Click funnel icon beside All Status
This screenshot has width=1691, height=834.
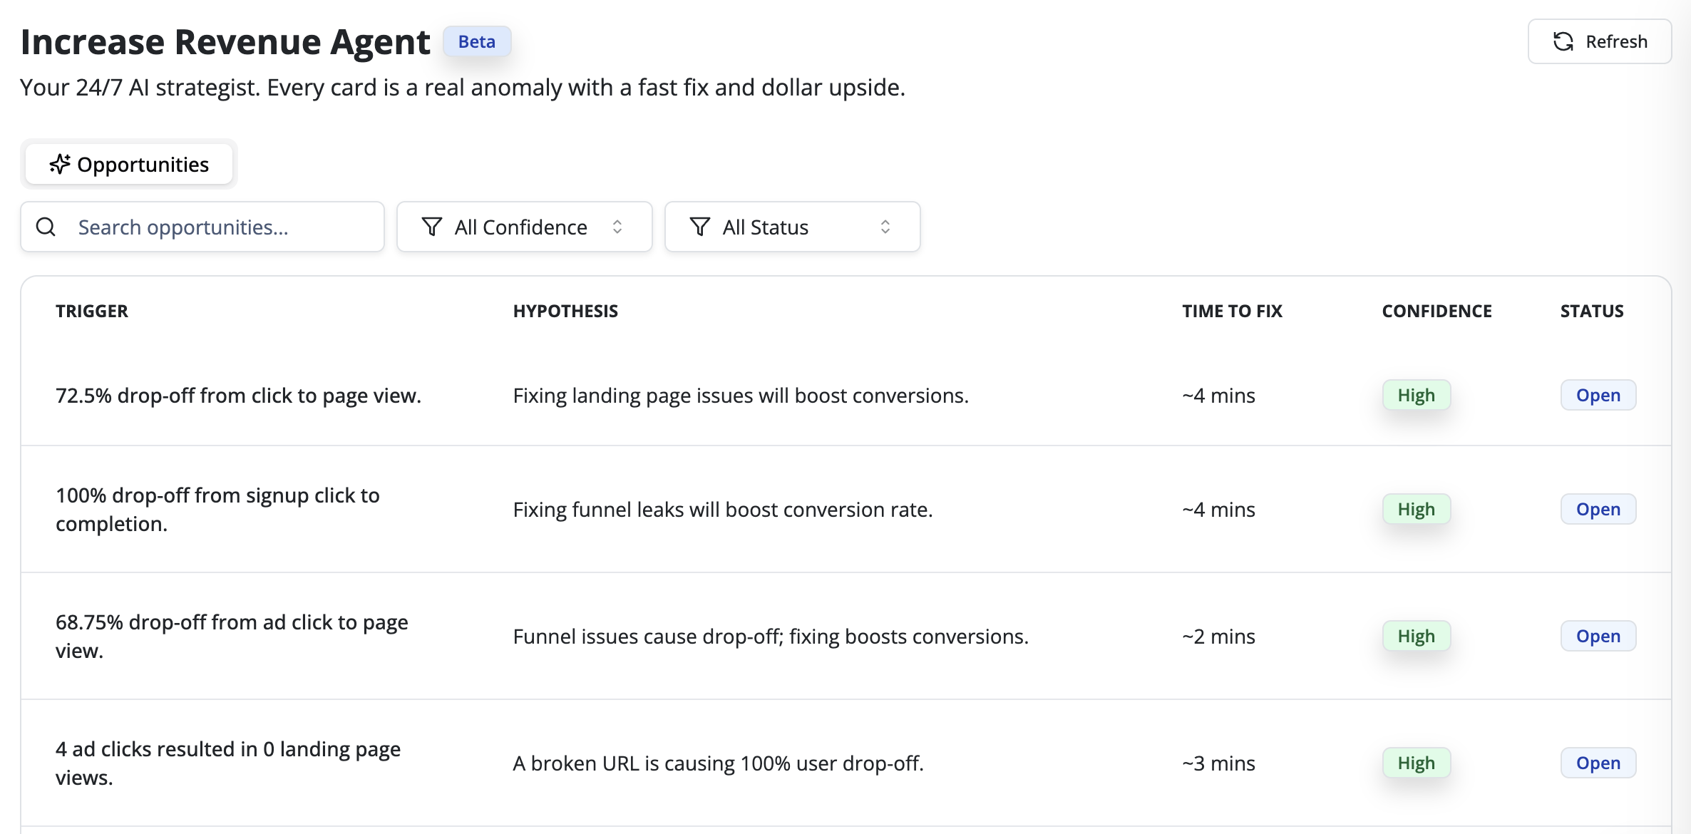[x=700, y=227]
